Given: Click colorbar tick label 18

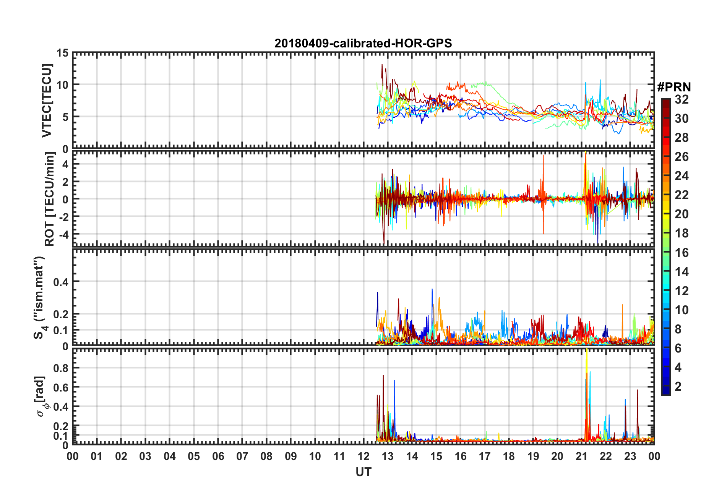Looking at the screenshot, I should click(x=682, y=233).
